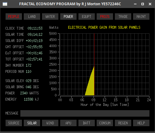Open the BATT battery view
The width and height of the screenshot is (155, 133).
(x=86, y=123)
